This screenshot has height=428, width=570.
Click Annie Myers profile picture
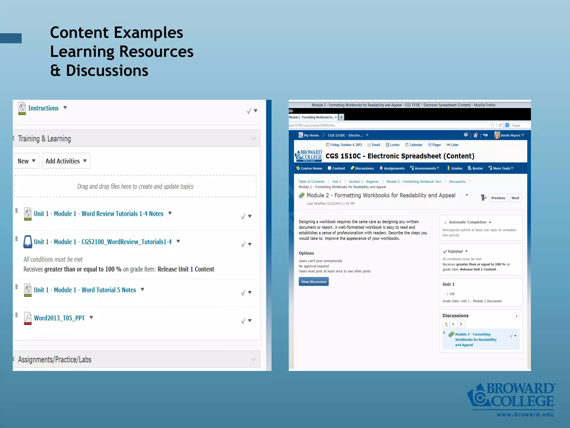(497, 135)
